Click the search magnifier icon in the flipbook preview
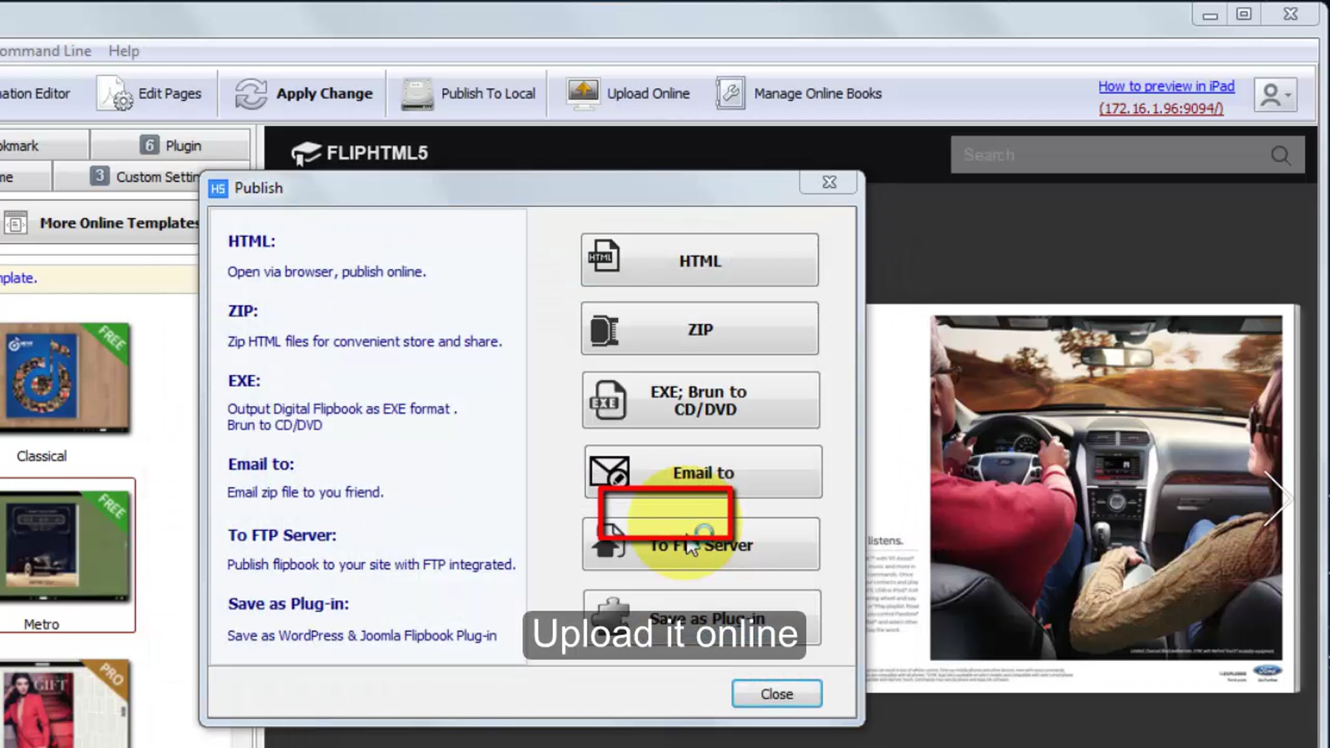The image size is (1330, 748). [1281, 155]
